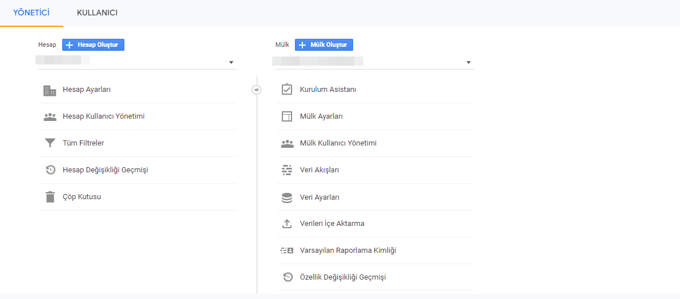Viewport: 680px width, 299px height.
Task: Switch to the KULLANICI tab
Action: (x=97, y=13)
